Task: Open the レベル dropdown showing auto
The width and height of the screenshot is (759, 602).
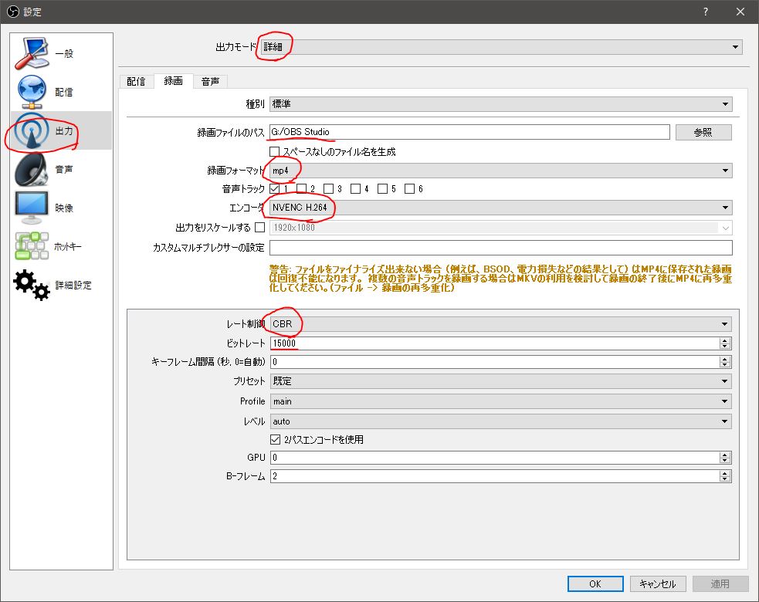Action: [500, 421]
